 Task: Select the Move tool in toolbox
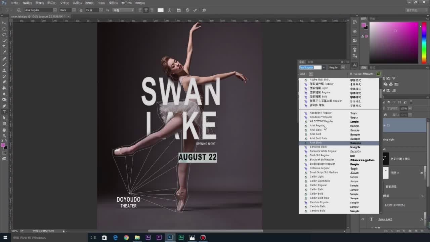pyautogui.click(x=4, y=23)
